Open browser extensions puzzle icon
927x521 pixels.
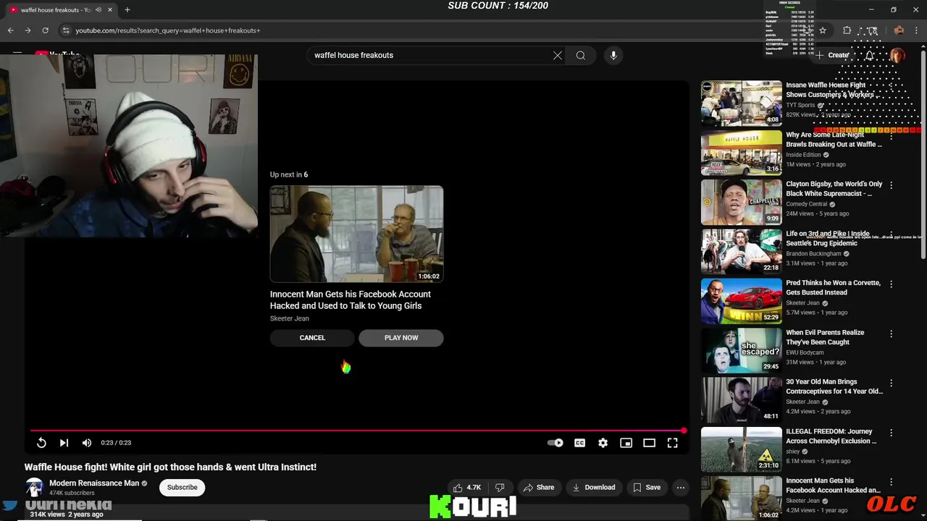click(847, 30)
